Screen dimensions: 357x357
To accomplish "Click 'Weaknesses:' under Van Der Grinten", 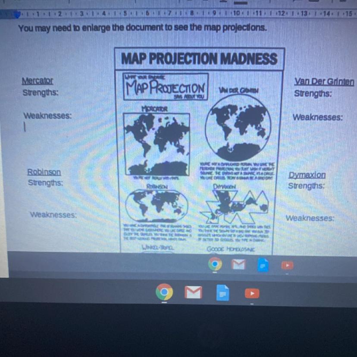I will click(x=318, y=117).
